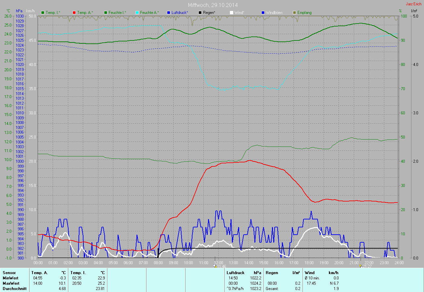This screenshot has width=424, height=292.
Task: Click the 'Luftdruck' table column header
Action: [235, 273]
